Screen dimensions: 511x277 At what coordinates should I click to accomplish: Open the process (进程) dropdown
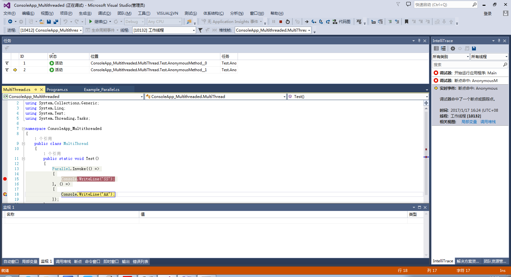click(x=51, y=30)
